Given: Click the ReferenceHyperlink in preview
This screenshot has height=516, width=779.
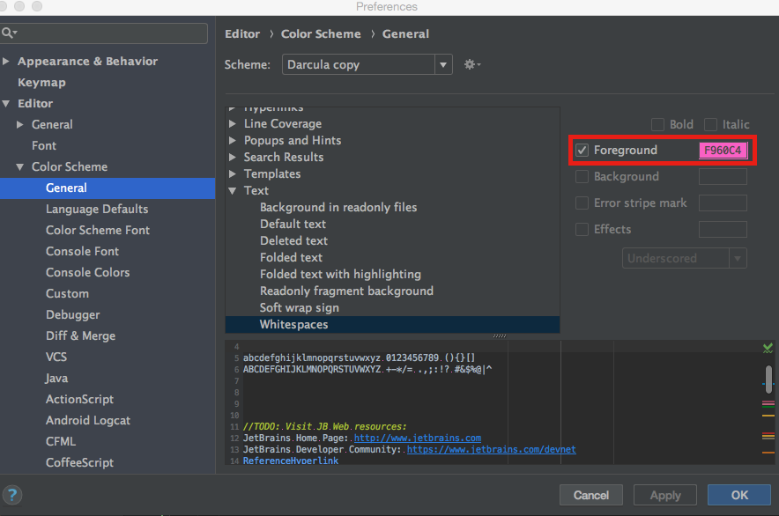Looking at the screenshot, I should point(291,461).
